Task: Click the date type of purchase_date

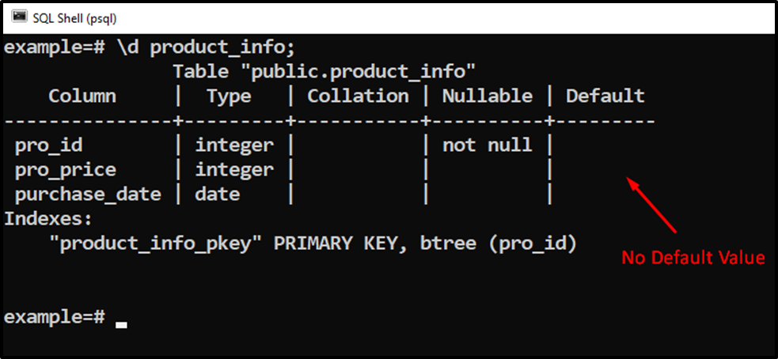Action: point(218,195)
